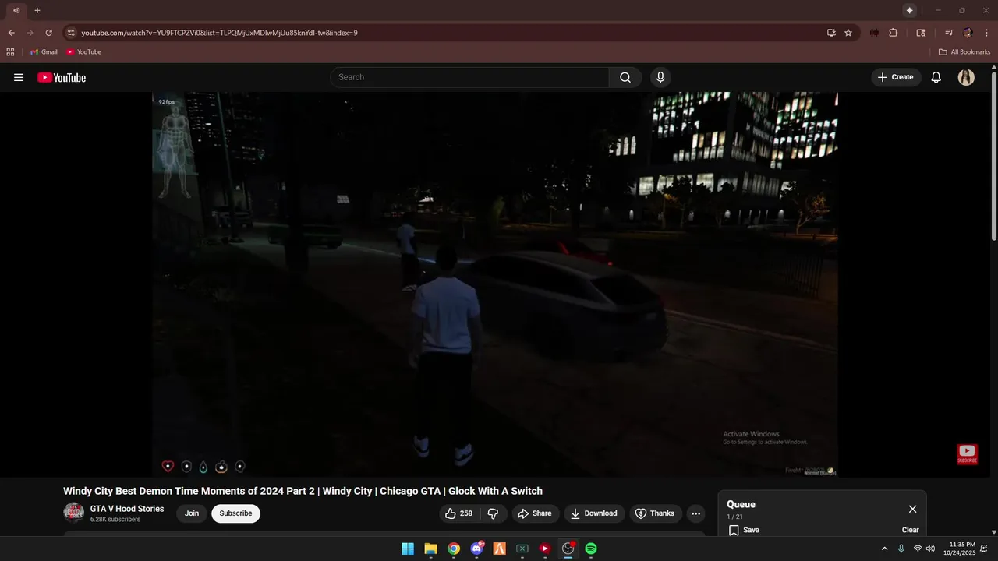Open the sound wave extension icon
Viewport: 998px width, 561px height.
point(875,33)
